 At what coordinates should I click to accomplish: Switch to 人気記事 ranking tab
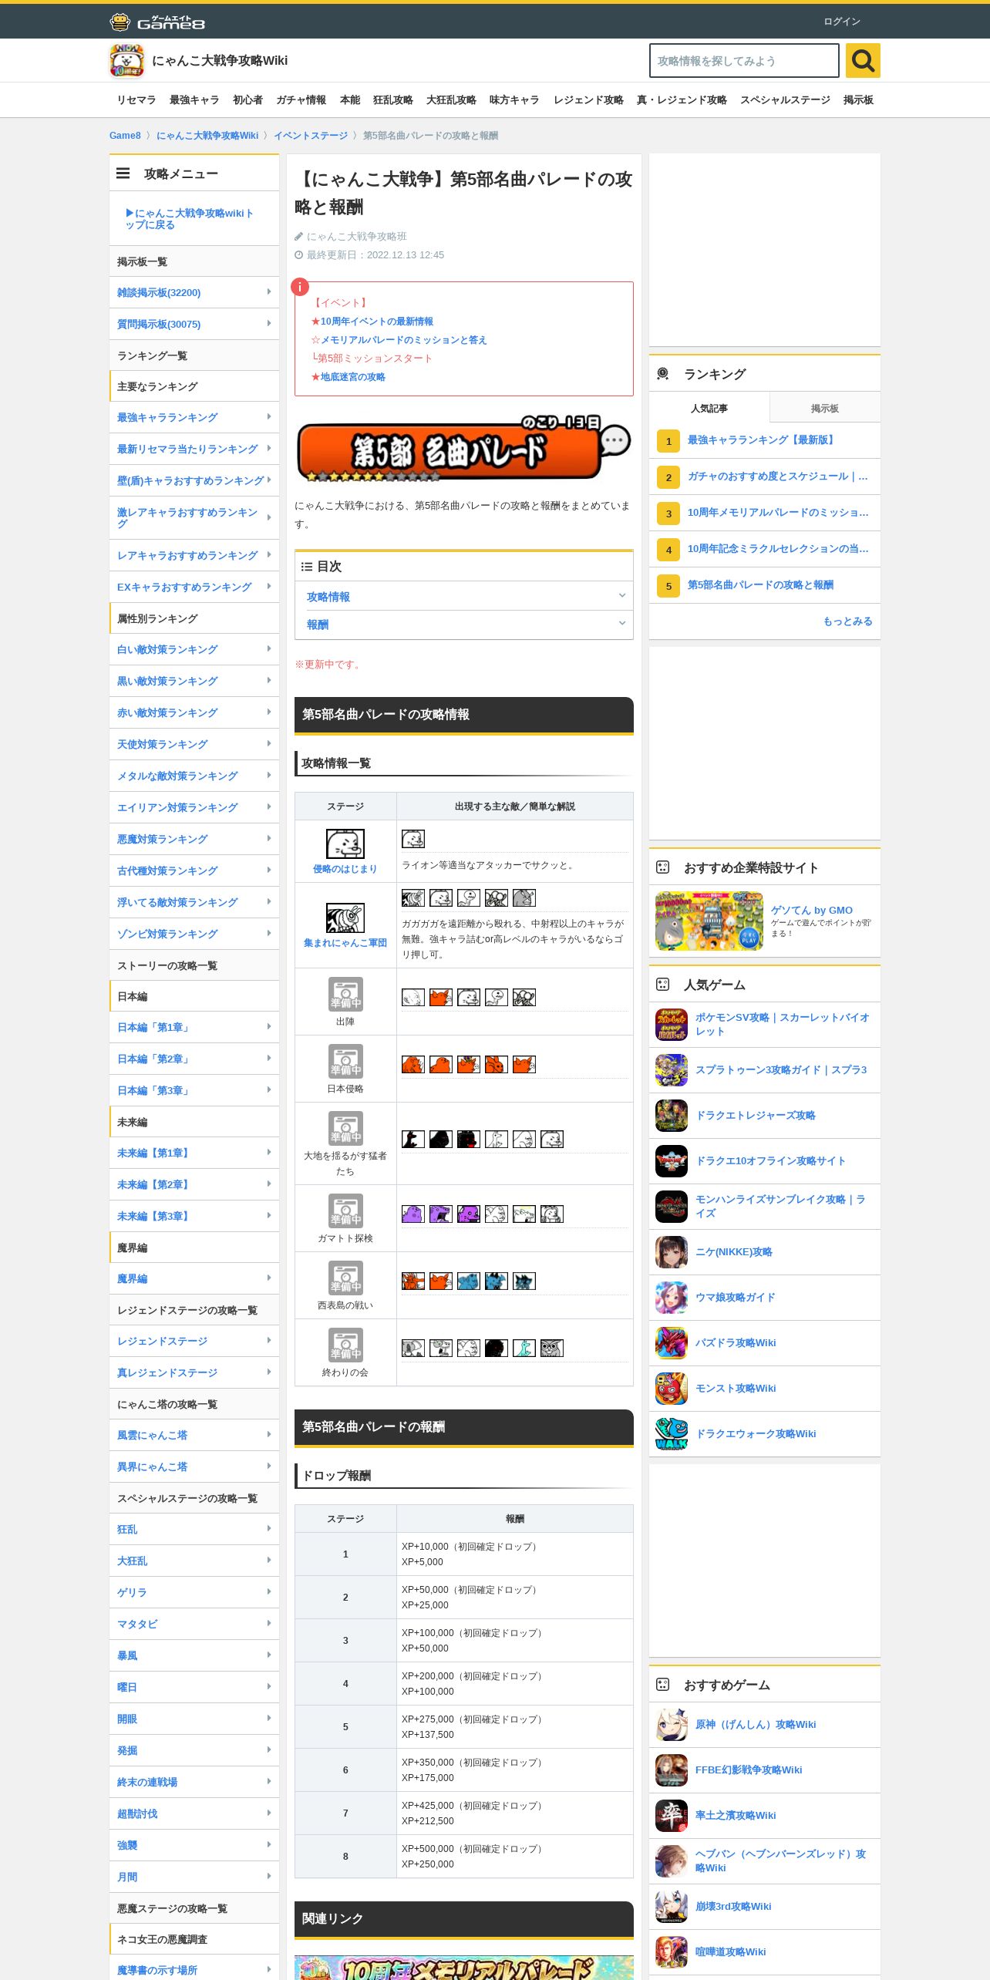pos(709,408)
